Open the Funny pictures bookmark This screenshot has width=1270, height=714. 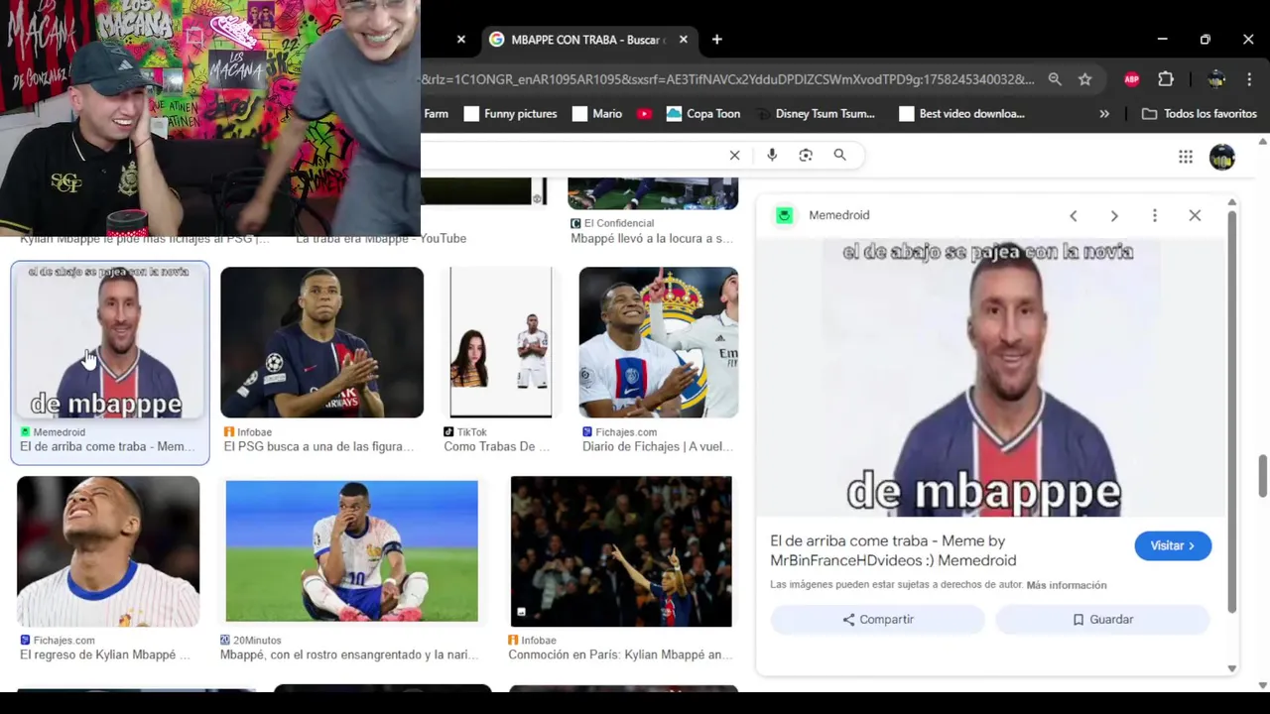pos(510,114)
